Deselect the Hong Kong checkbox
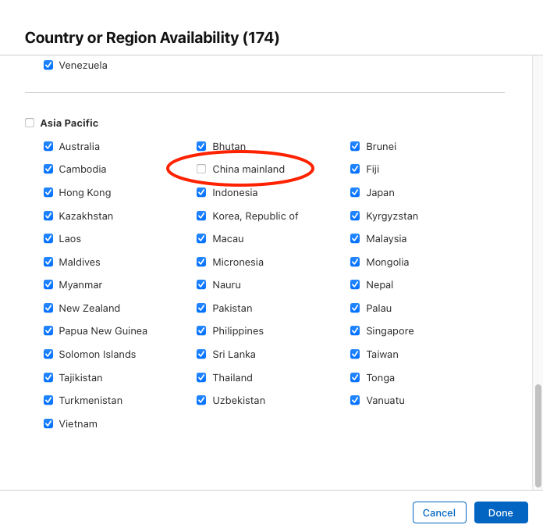The width and height of the screenshot is (543, 532). click(x=48, y=193)
